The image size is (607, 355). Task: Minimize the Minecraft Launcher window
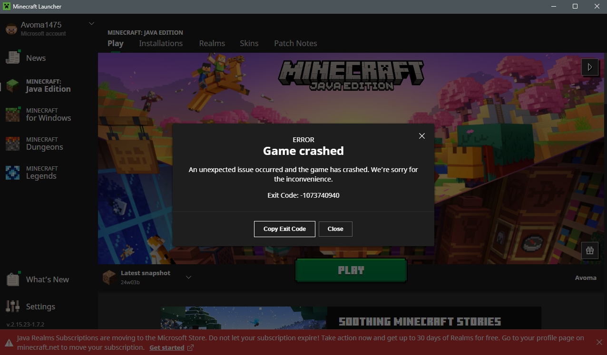553,6
